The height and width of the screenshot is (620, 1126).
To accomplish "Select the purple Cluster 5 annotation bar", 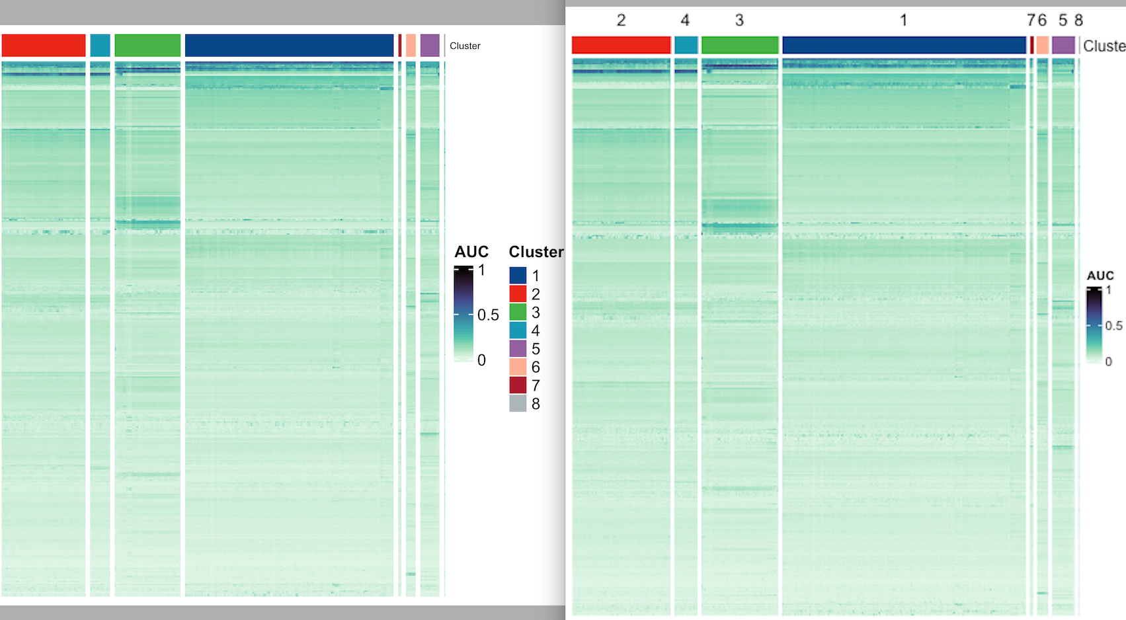I will [x=431, y=45].
